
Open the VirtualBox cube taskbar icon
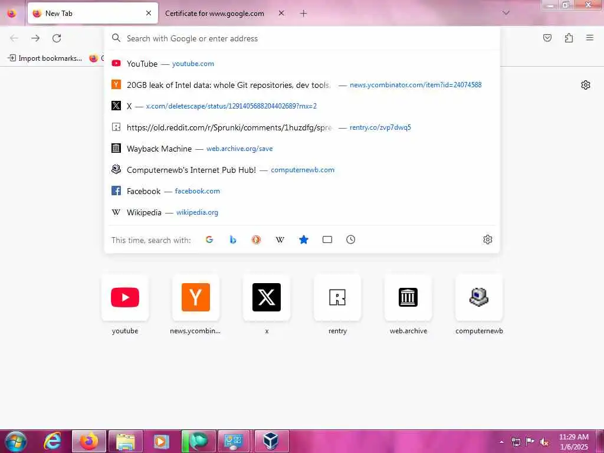pyautogui.click(x=271, y=441)
